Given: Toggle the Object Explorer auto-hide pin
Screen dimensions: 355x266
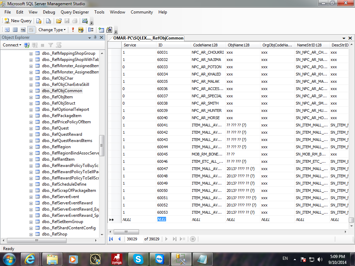Looking at the screenshot, I should click(95, 37).
